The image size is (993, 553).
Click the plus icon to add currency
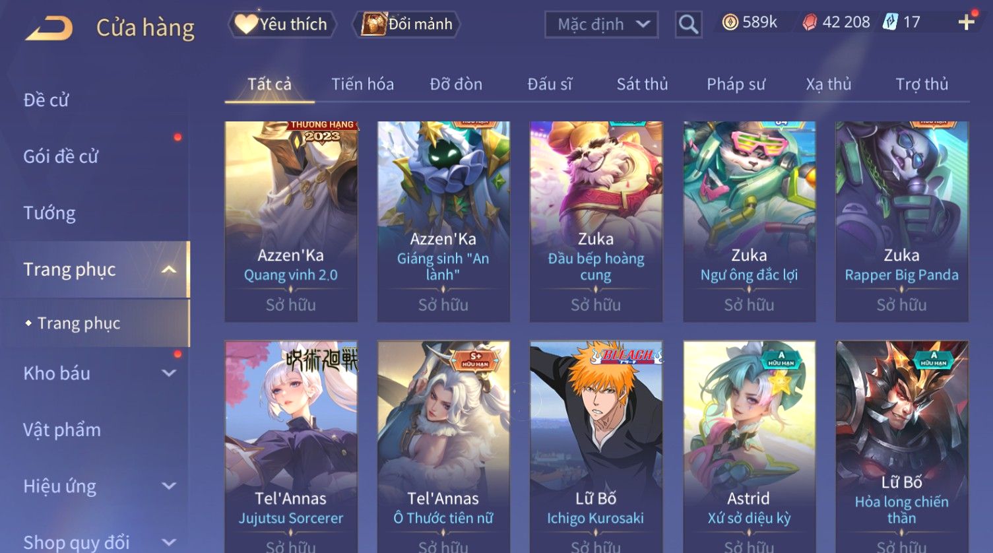(967, 22)
